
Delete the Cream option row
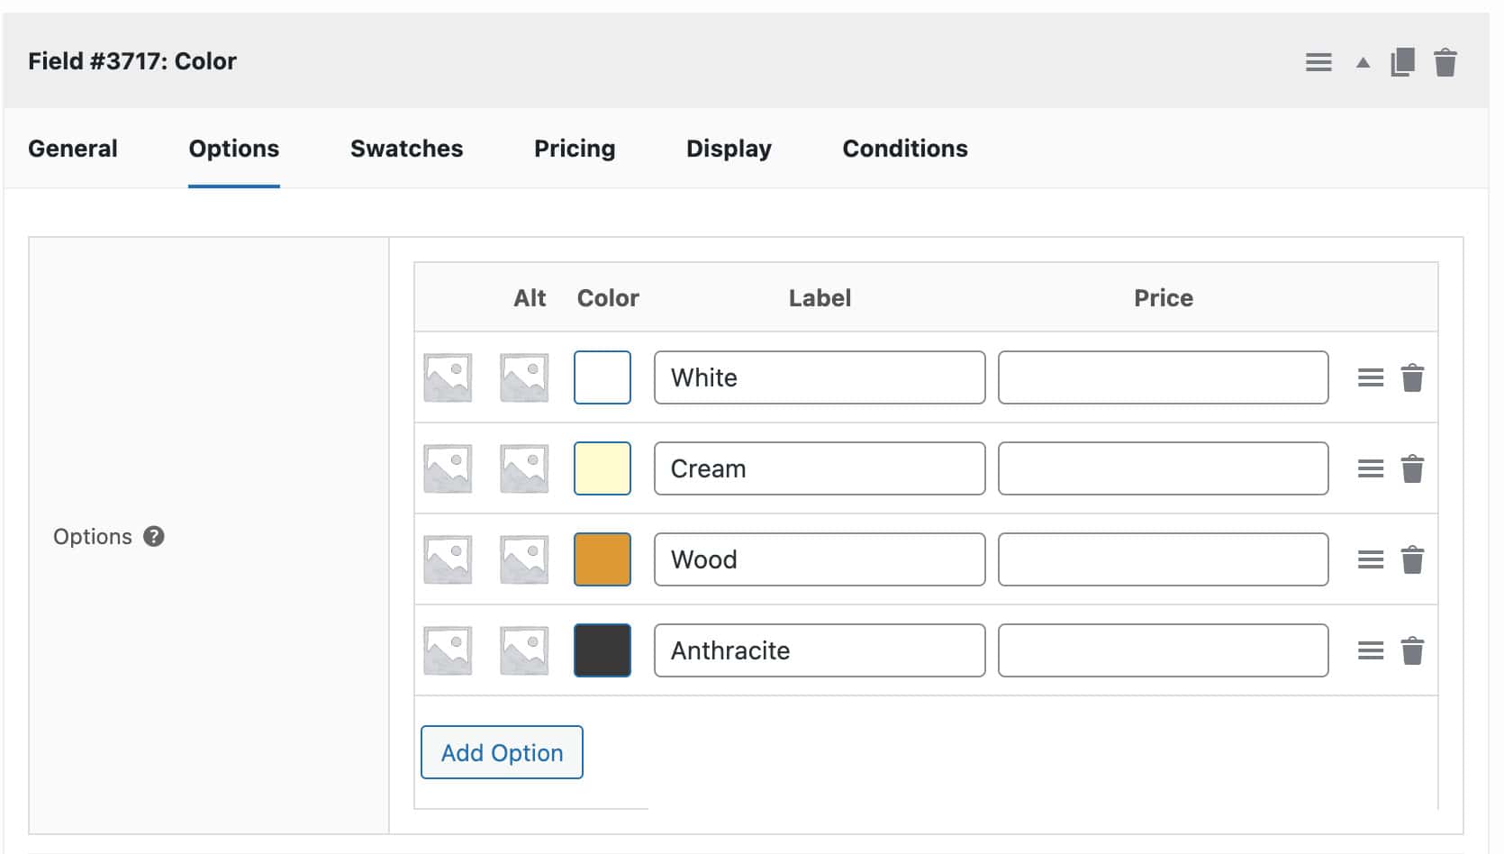(1413, 468)
